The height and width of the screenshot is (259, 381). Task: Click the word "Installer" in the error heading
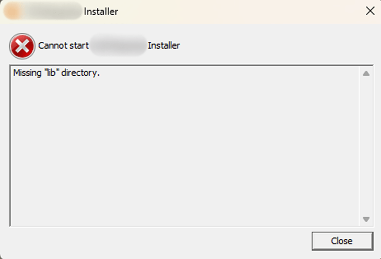tap(164, 45)
